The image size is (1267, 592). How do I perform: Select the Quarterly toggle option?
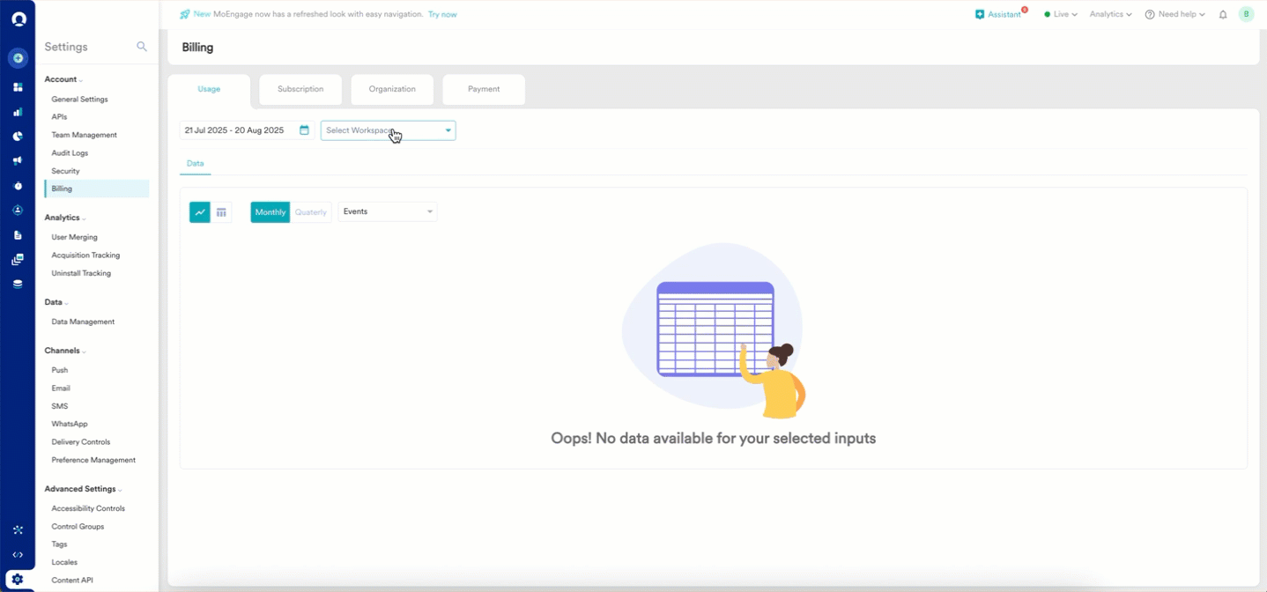tap(311, 212)
